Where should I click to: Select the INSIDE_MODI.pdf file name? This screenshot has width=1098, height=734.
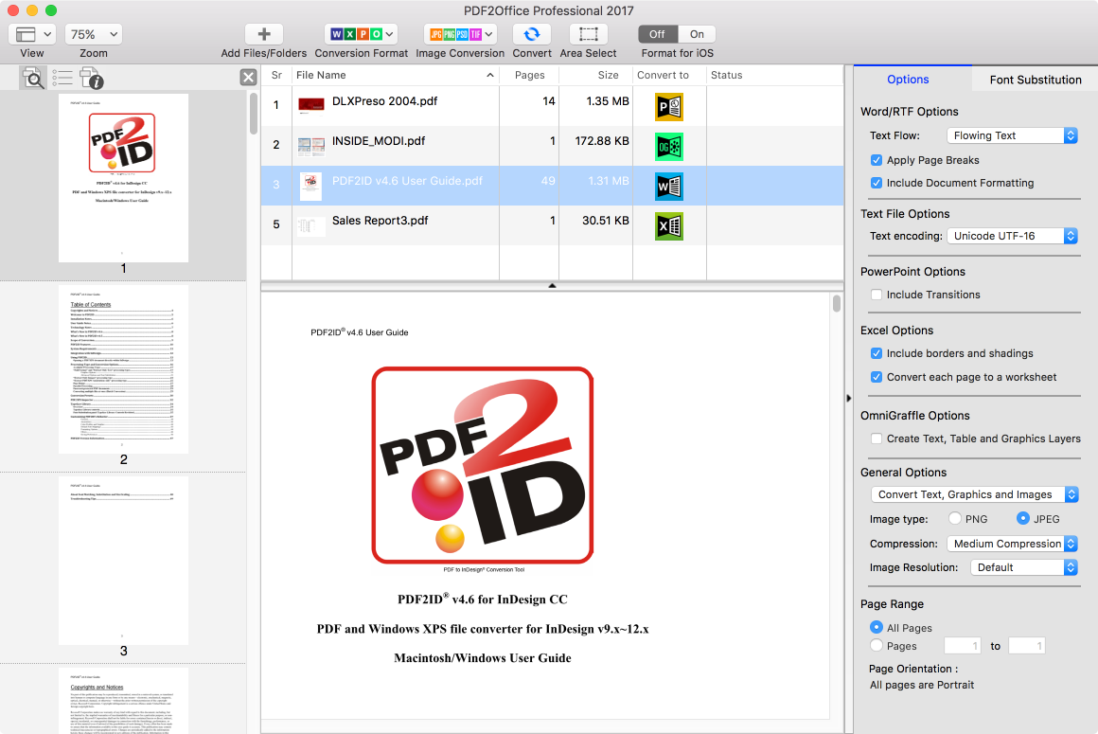pos(378,141)
